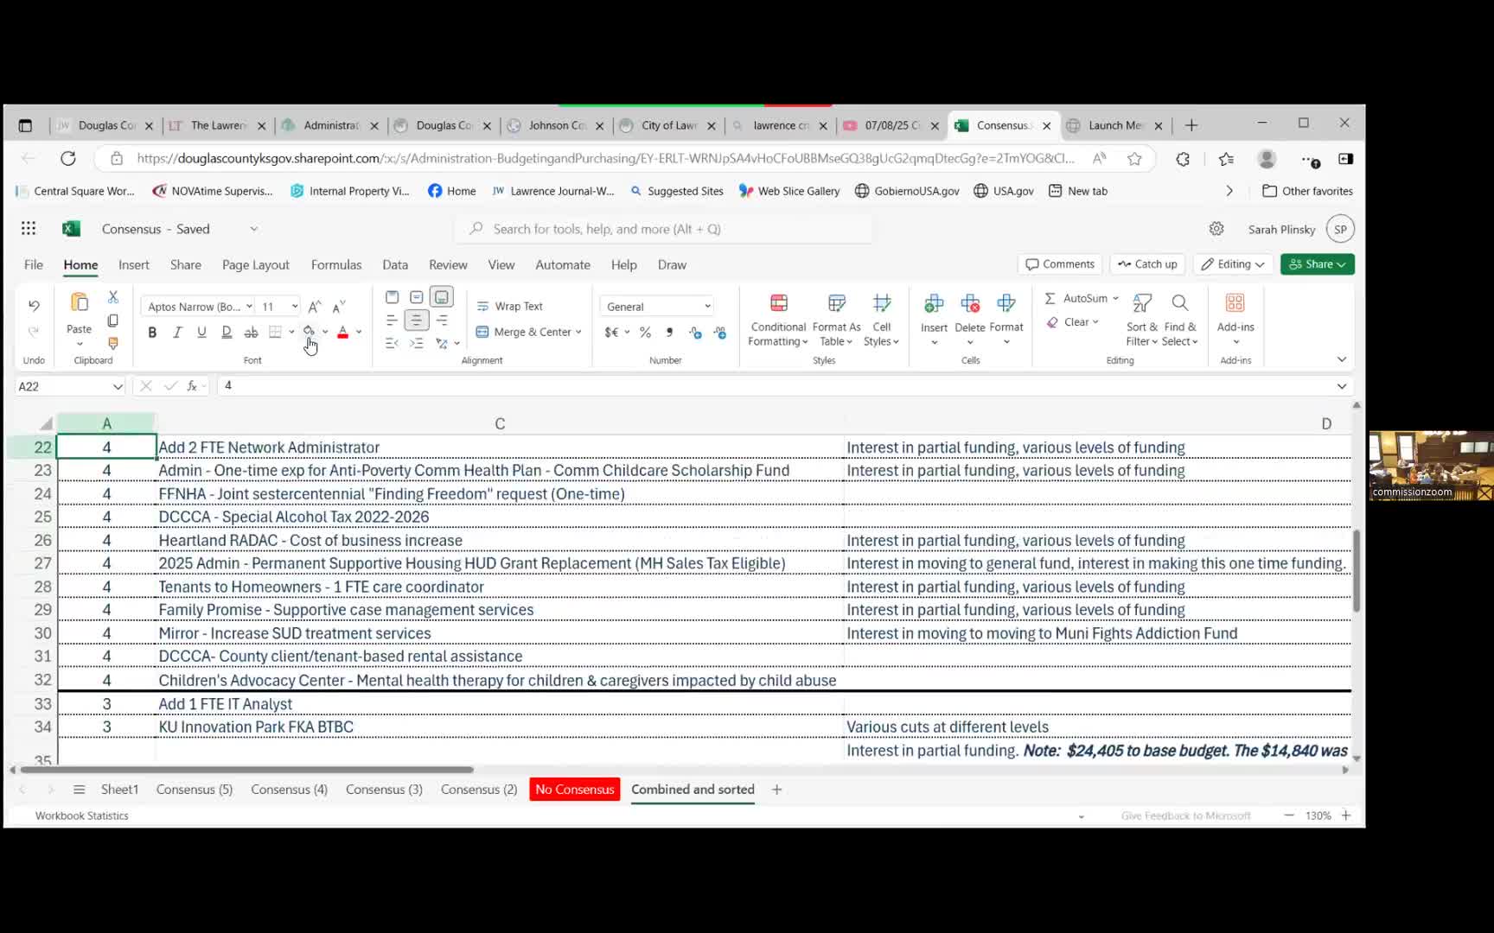Toggle bold formatting
This screenshot has width=1494, height=933.
point(152,333)
